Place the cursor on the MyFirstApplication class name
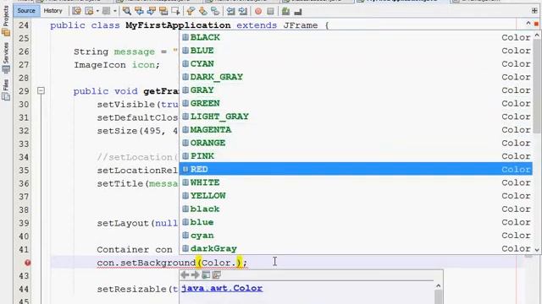This screenshot has width=542, height=304. coord(178,25)
